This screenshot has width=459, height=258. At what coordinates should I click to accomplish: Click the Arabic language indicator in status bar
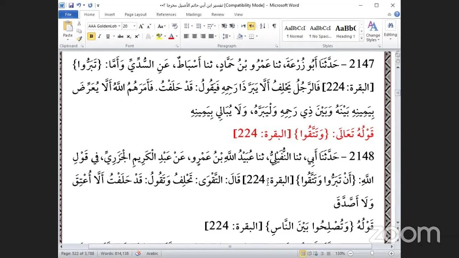pyautogui.click(x=152, y=253)
